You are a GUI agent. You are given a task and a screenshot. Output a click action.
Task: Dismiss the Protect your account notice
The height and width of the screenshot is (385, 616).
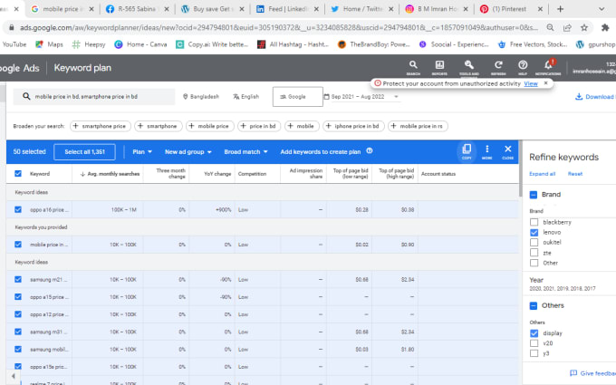point(545,83)
